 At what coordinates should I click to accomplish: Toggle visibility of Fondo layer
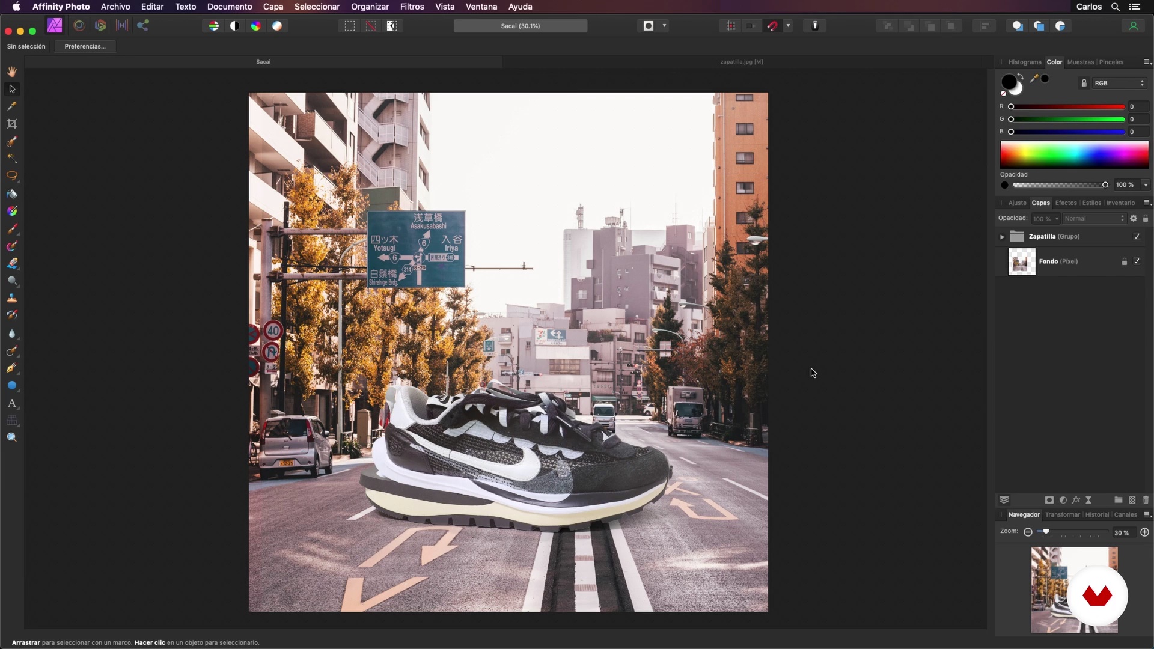(1137, 261)
